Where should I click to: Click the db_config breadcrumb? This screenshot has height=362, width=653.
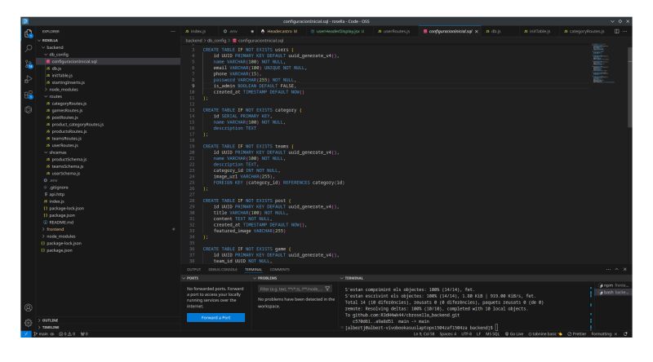(x=216, y=41)
